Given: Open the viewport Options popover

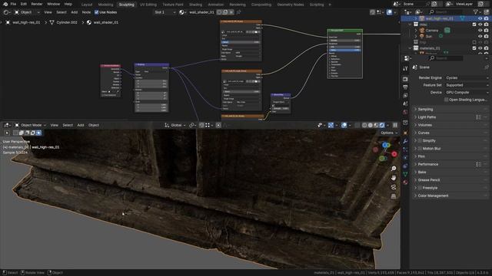Looking at the screenshot, I should 389,133.
